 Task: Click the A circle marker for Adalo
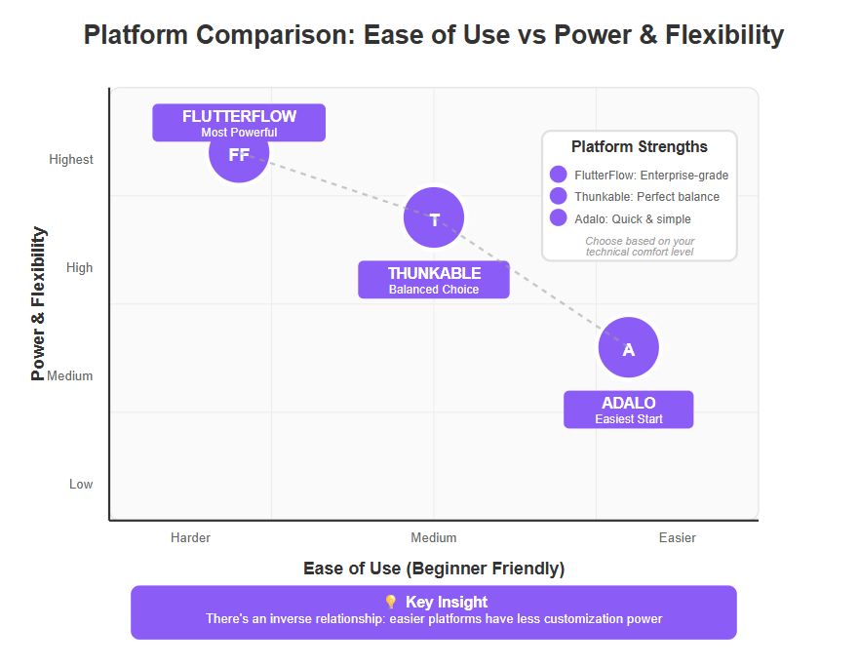click(x=628, y=347)
